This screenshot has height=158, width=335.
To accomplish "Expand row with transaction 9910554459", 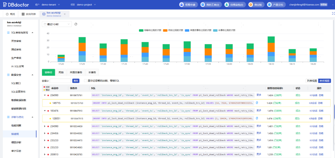I will (45, 126).
